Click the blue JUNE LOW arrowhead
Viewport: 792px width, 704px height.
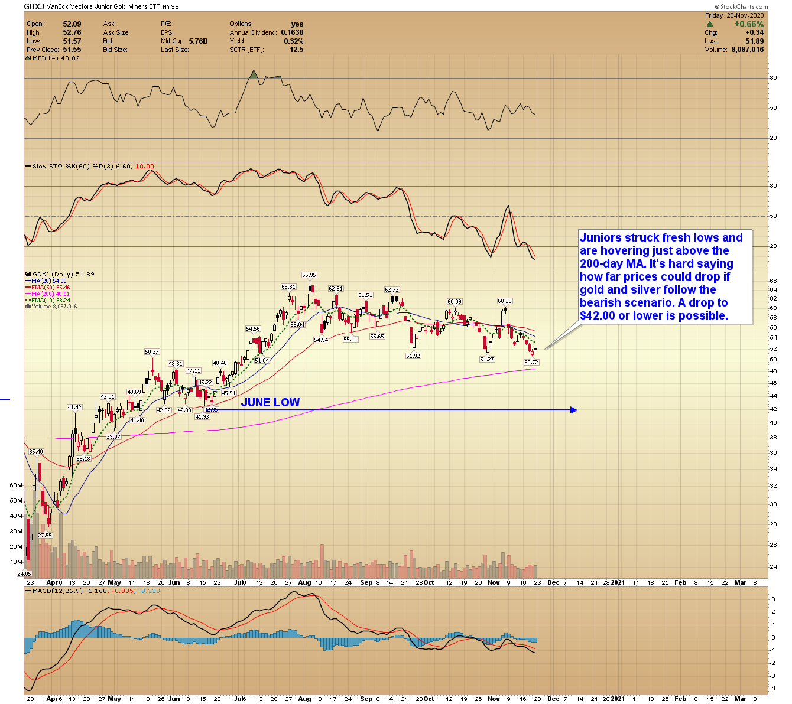pos(573,410)
